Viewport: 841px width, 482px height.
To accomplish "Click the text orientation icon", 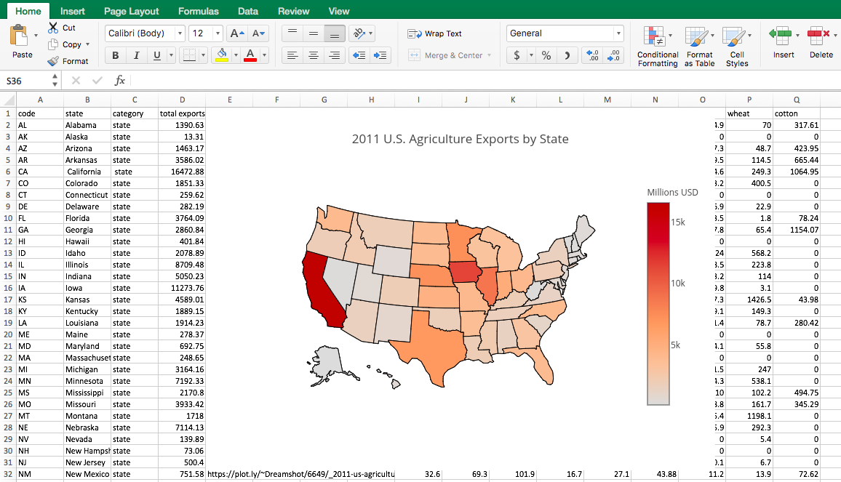I will [358, 33].
